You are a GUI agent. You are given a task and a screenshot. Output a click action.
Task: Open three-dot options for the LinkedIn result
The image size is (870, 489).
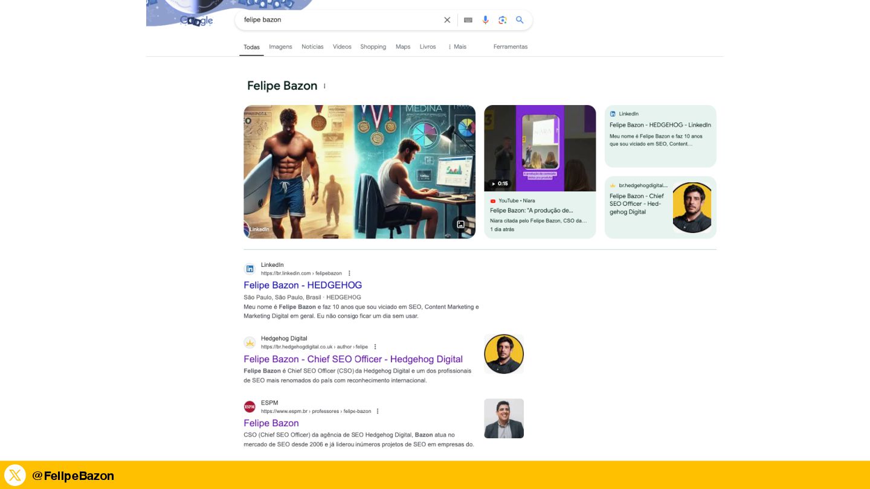tap(349, 273)
